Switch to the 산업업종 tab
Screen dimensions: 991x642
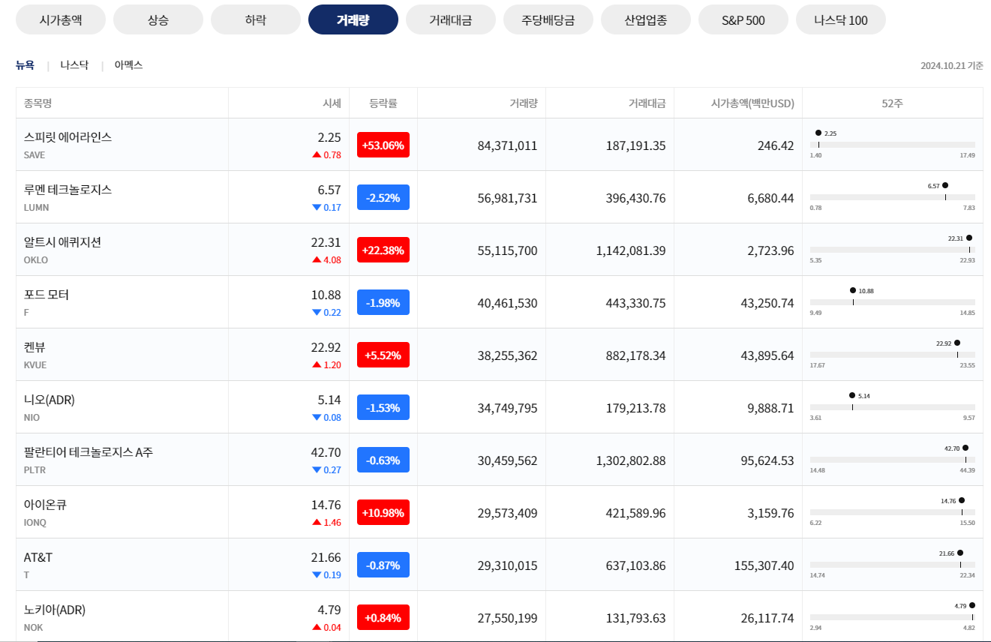click(x=646, y=19)
